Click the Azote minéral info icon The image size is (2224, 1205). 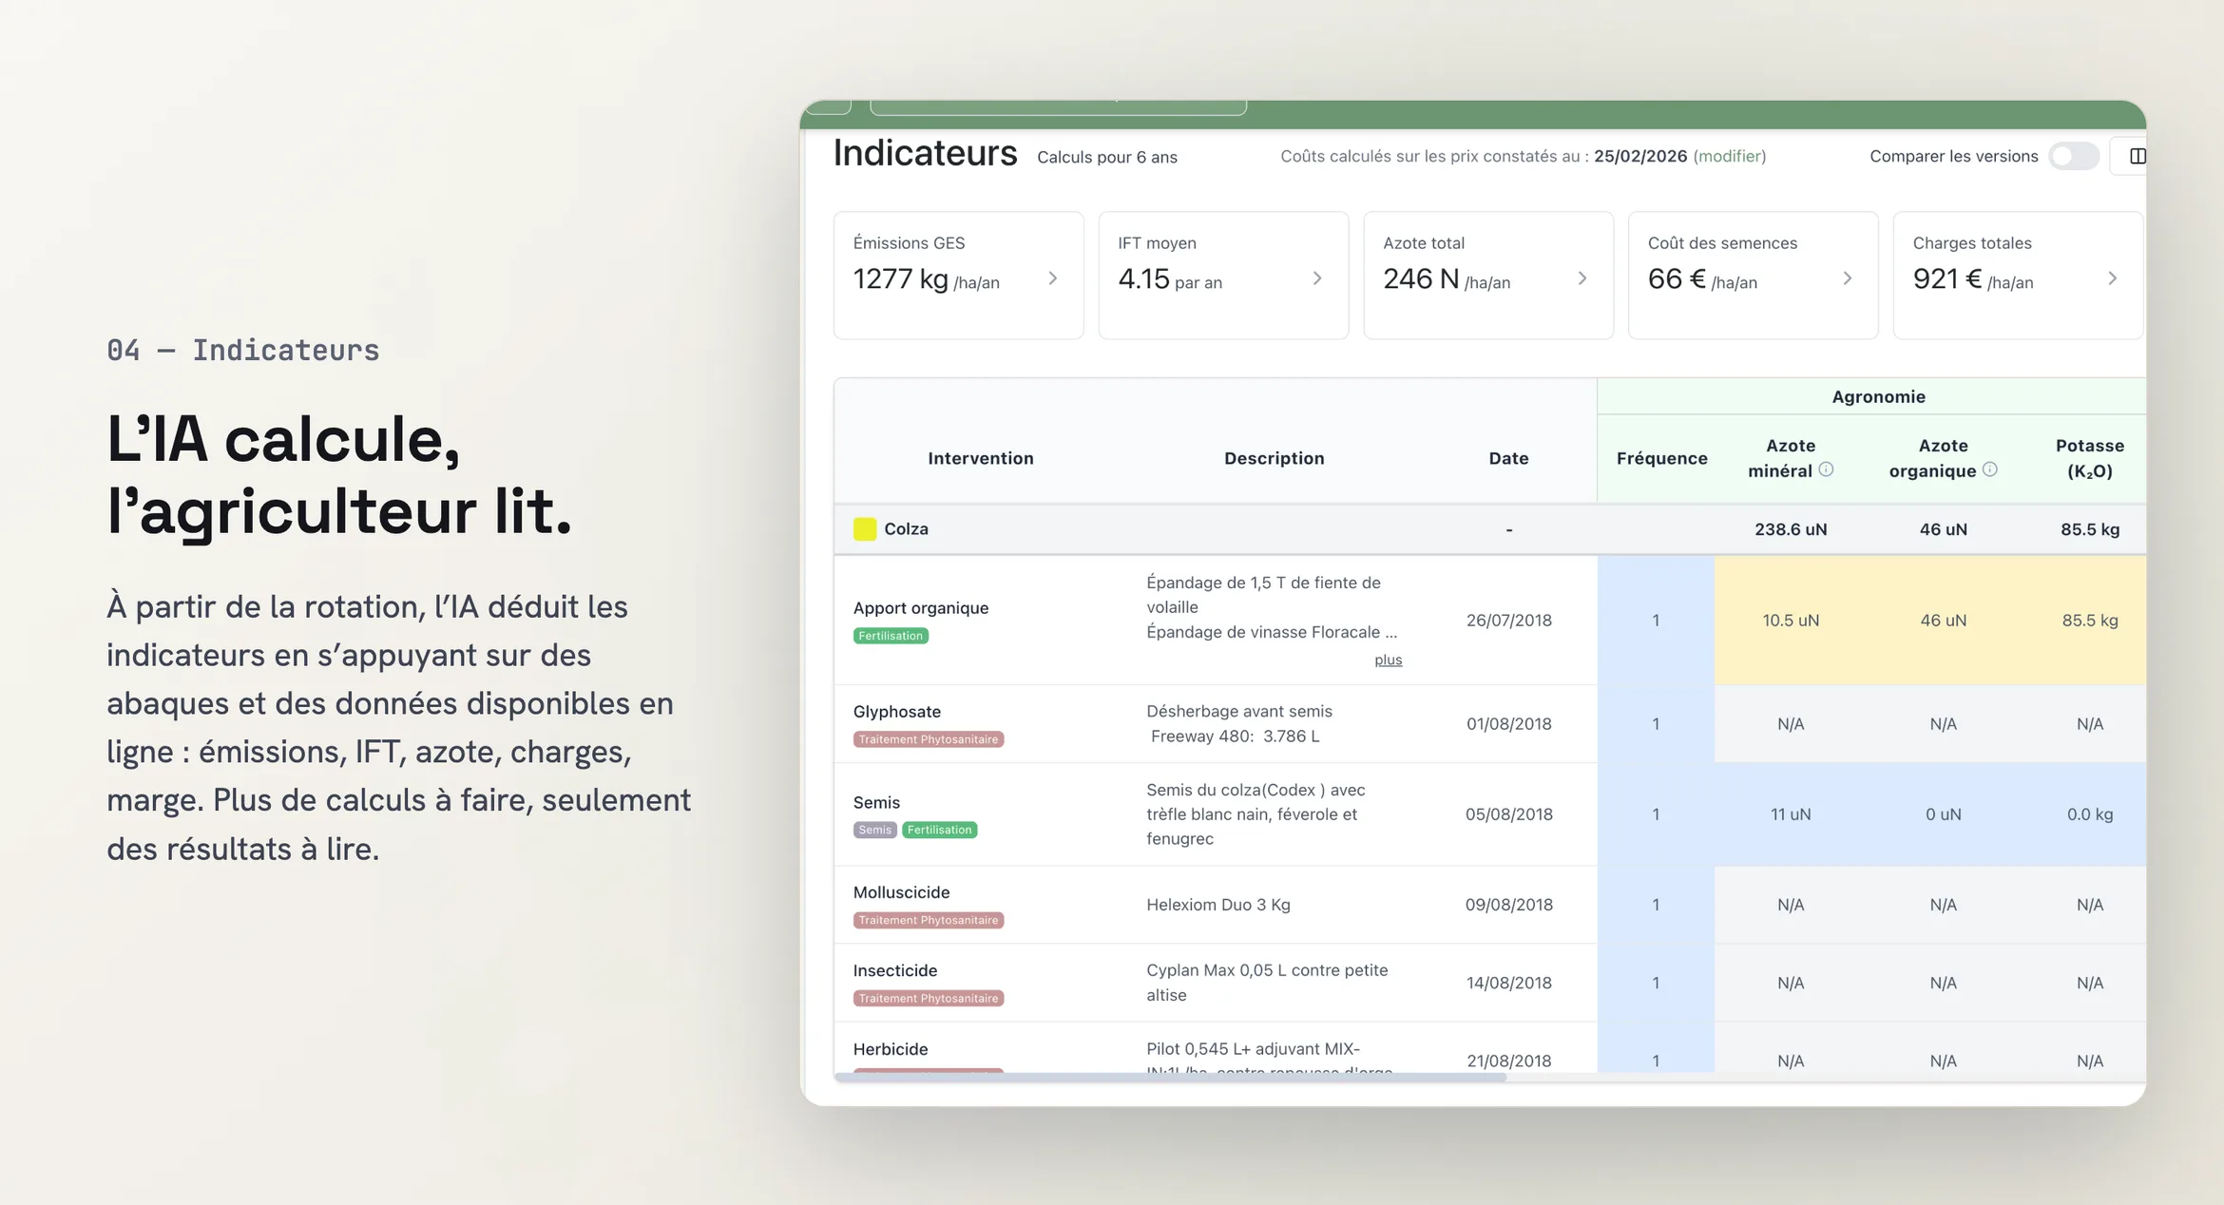[1826, 469]
